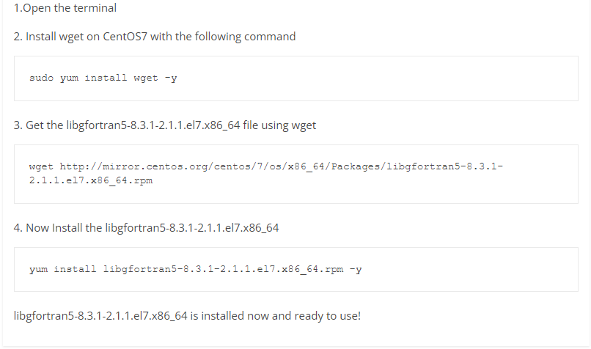Click the "2.1.1.el7.x86_64.rpm" wrapped second line
The image size is (591, 349).
point(91,180)
